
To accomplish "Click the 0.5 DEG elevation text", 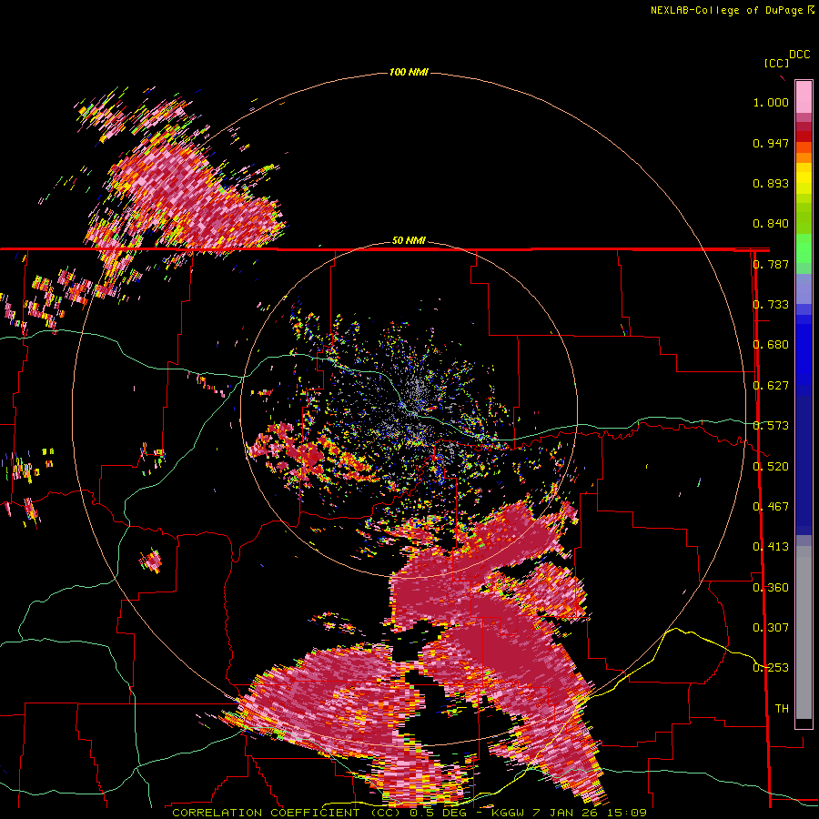I will (439, 813).
